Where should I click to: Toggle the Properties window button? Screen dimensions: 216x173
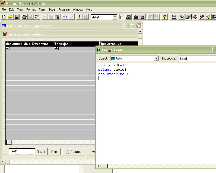point(188,17)
